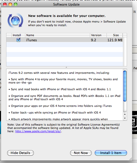Click 'Sync with iPhone 4' bullet text
Screen dimensions: 137x163
tap(63, 81)
